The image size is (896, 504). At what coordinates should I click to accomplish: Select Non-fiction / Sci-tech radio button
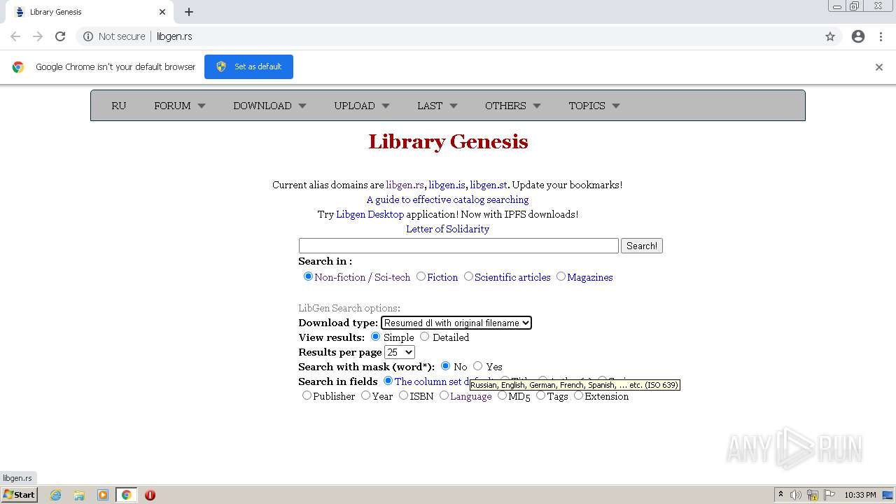308,276
